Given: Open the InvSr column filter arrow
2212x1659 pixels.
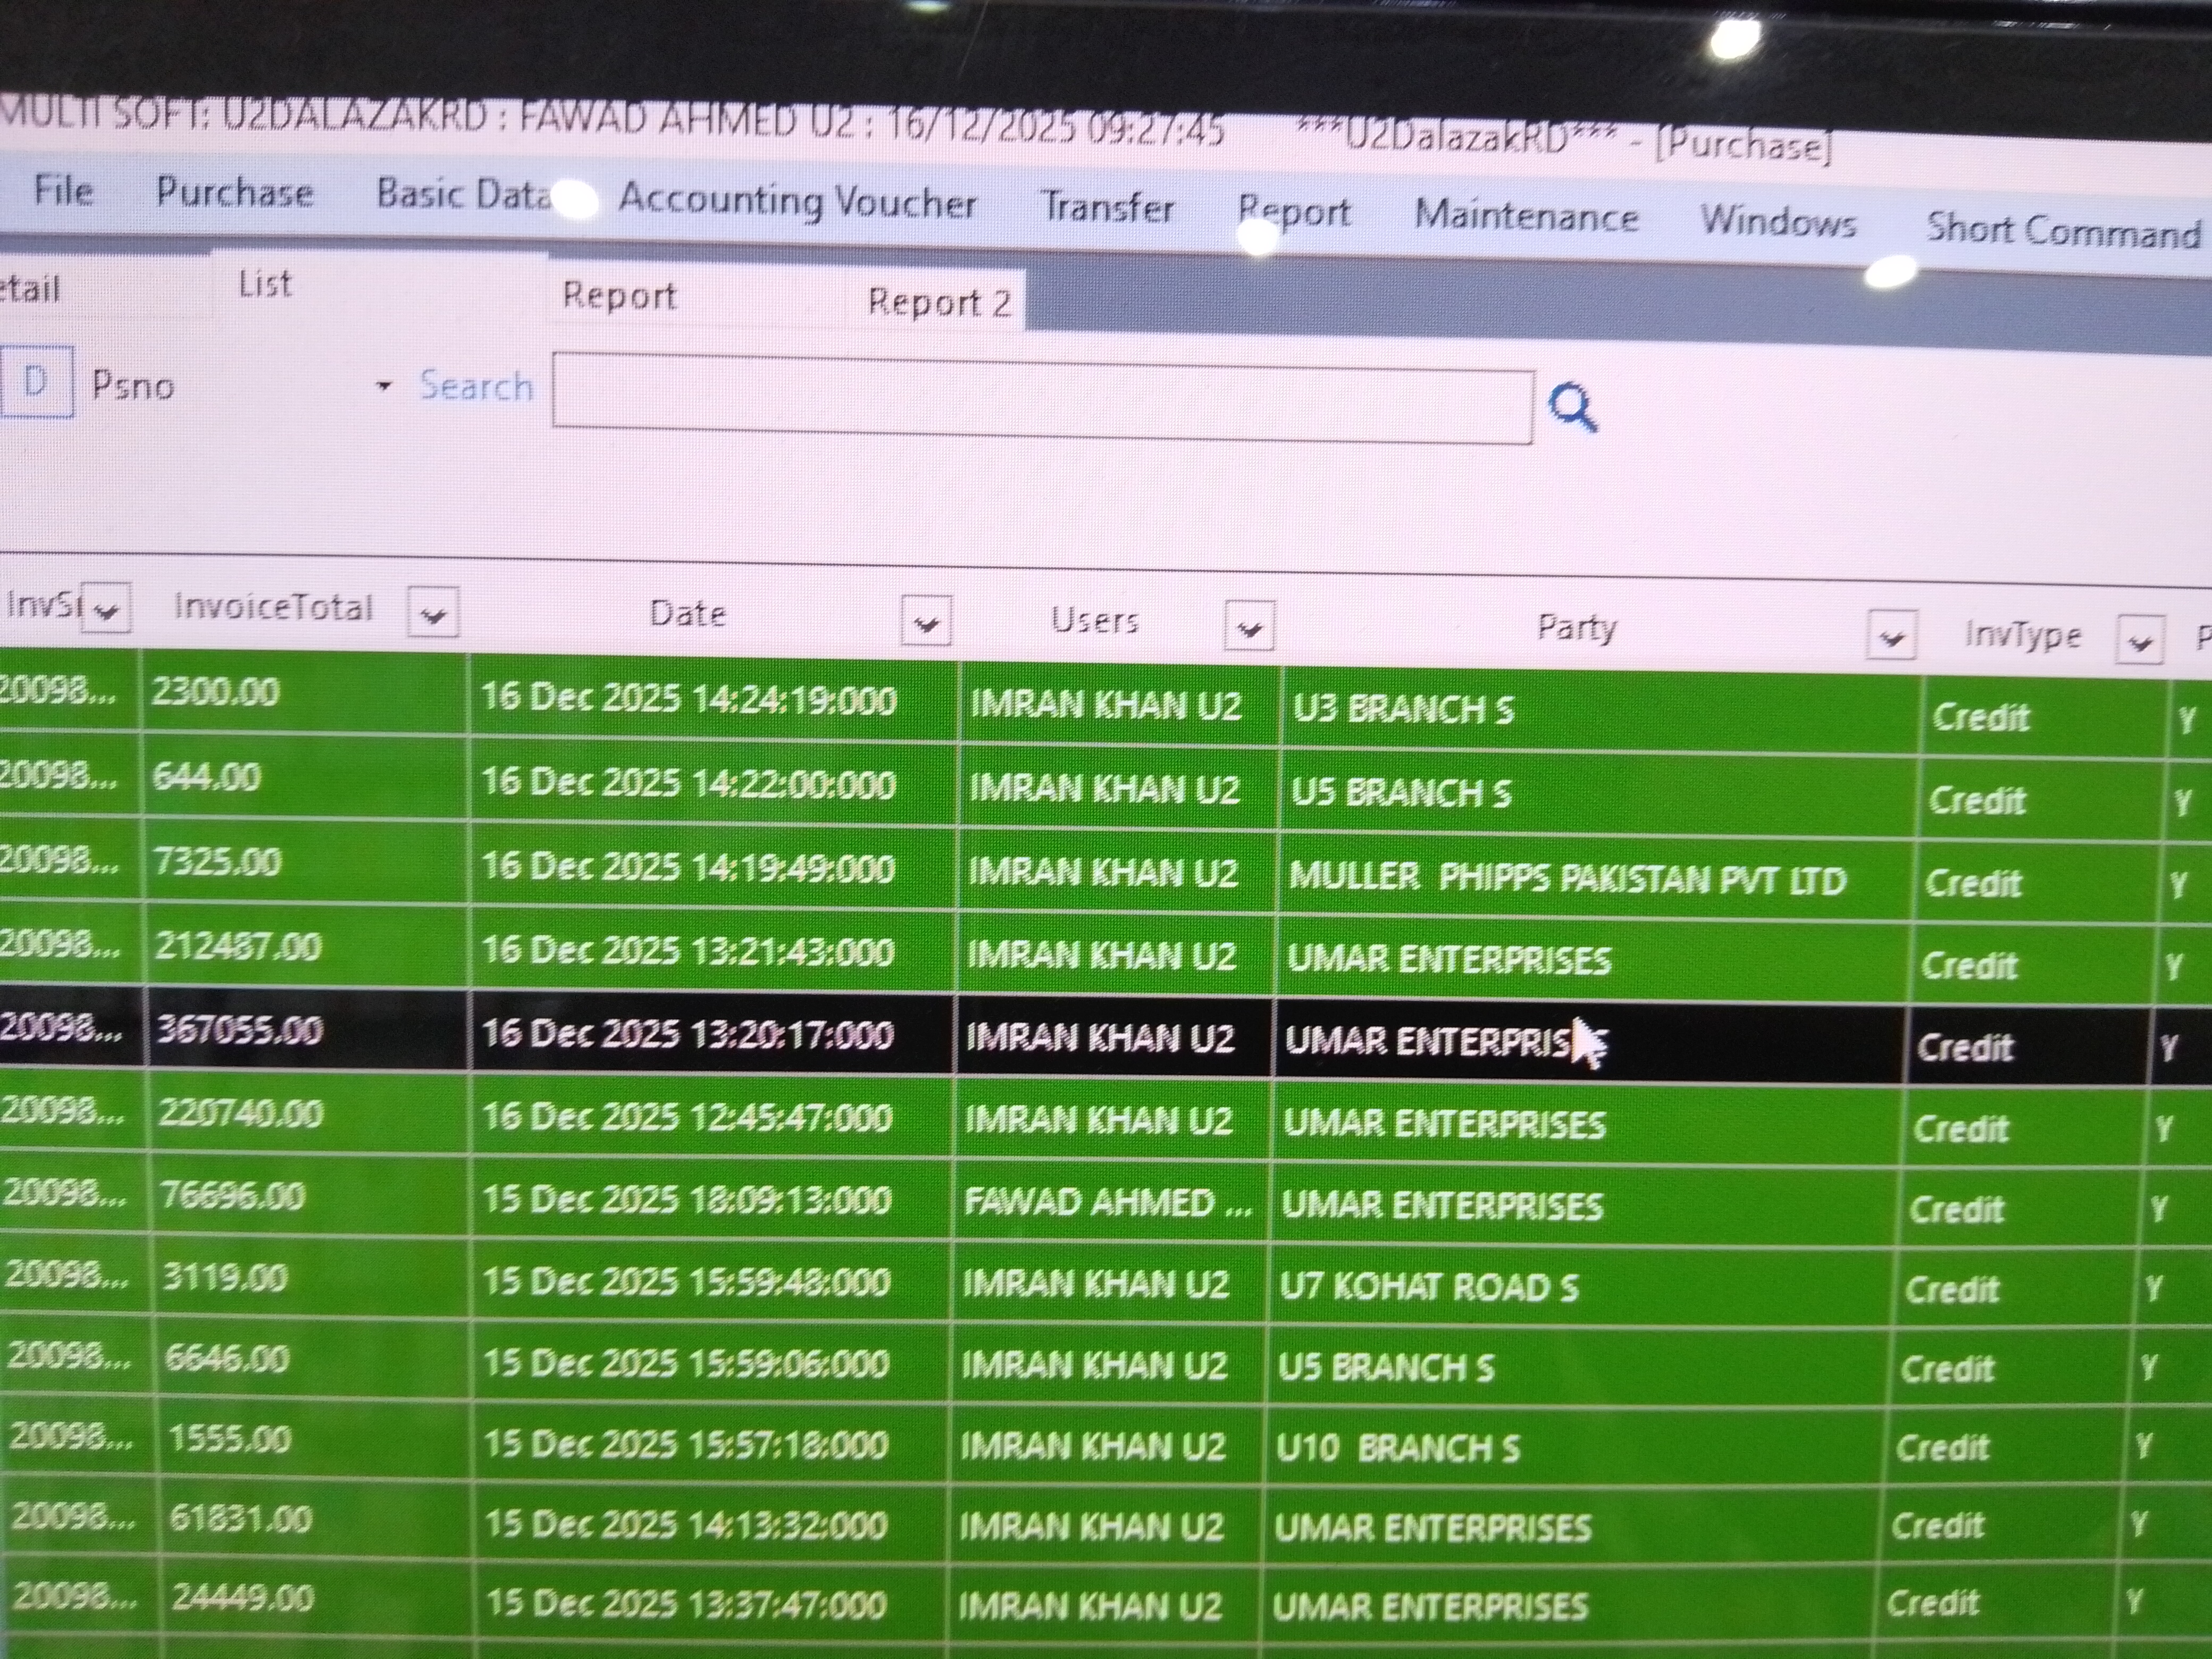Looking at the screenshot, I should pyautogui.click(x=105, y=609).
